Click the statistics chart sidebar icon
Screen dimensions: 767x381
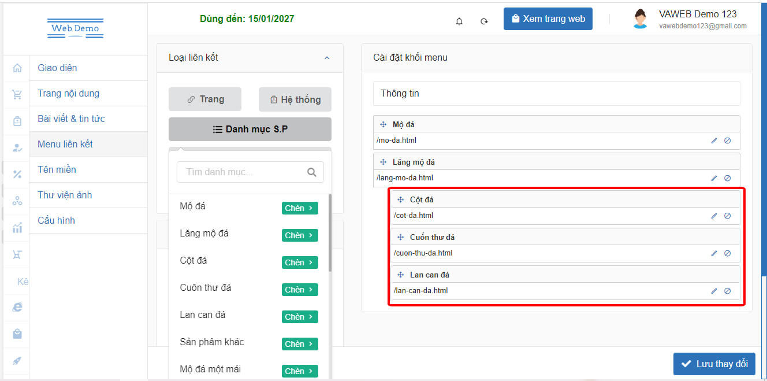click(17, 227)
